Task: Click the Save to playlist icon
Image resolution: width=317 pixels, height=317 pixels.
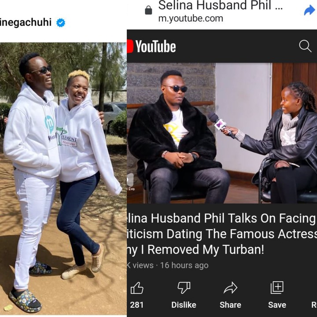Action: 277,288
